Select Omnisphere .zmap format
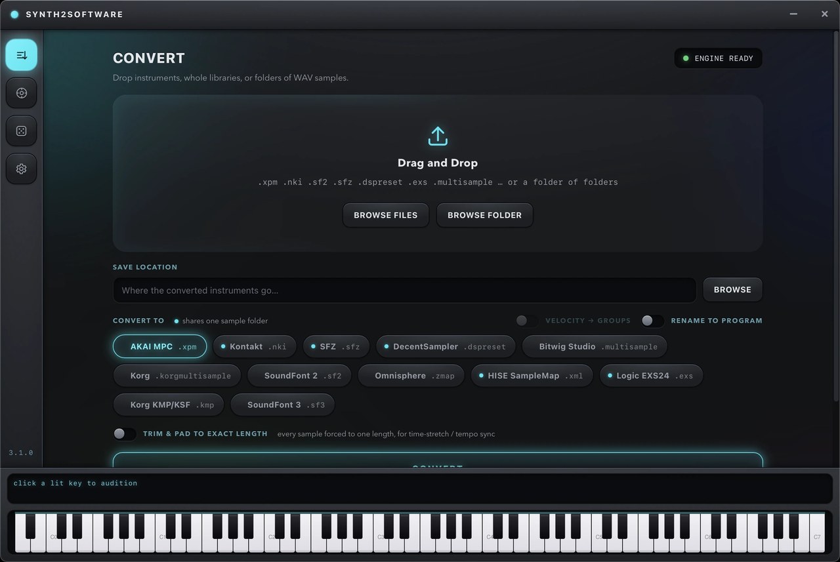Viewport: 840px width, 562px height. [x=411, y=376]
